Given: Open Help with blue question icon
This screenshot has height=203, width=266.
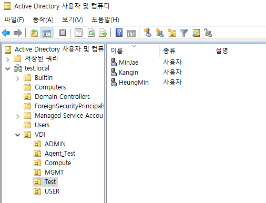Looking at the screenshot, I should 119,33.
